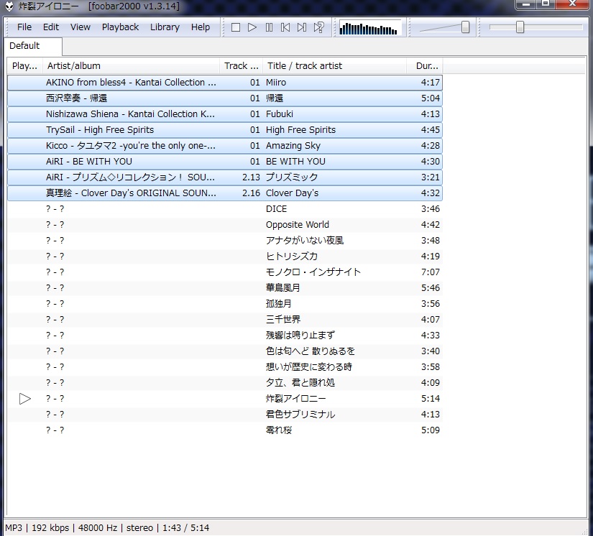Open the Library menu

[x=165, y=27]
